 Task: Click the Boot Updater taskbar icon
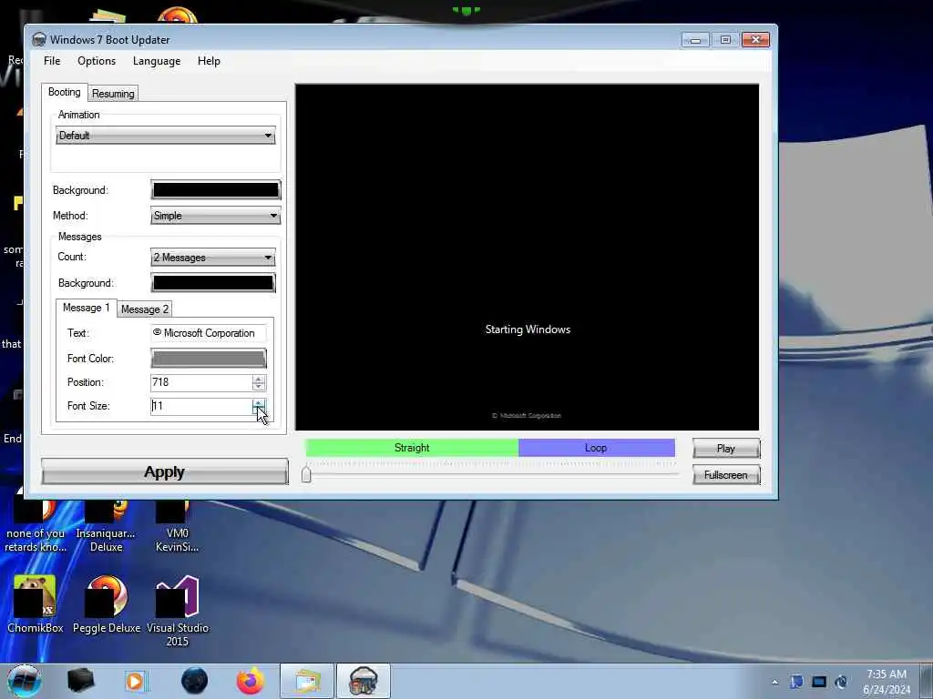point(364,681)
